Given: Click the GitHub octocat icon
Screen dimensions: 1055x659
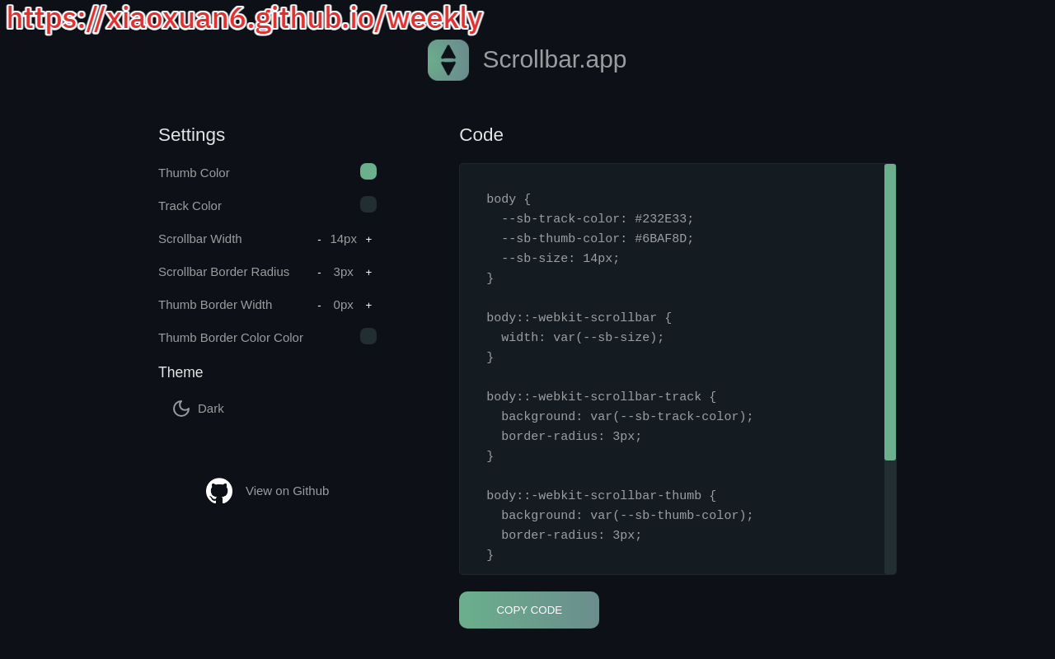Looking at the screenshot, I should [219, 491].
